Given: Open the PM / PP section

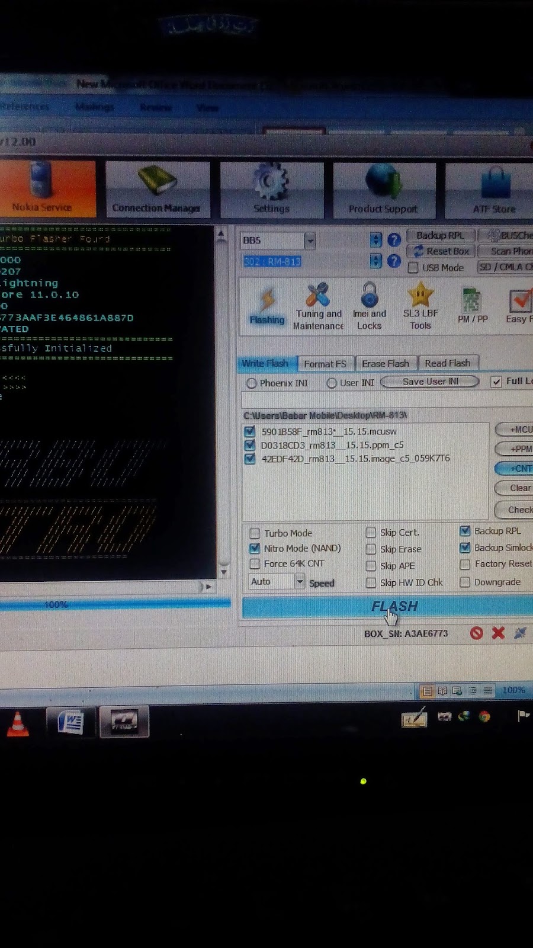Looking at the screenshot, I should coord(473,306).
